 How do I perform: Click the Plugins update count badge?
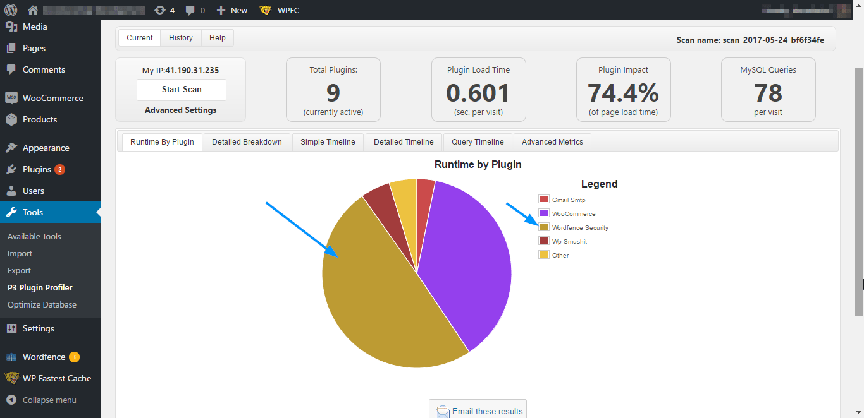(59, 169)
